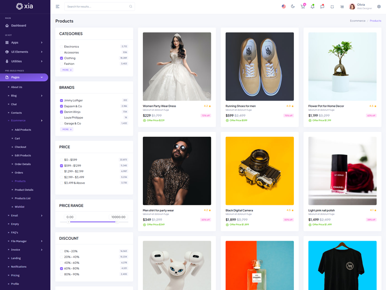Viewport: 386px width, 290px height.
Task: Expand the UI Elements sidebar section
Action: click(24, 52)
